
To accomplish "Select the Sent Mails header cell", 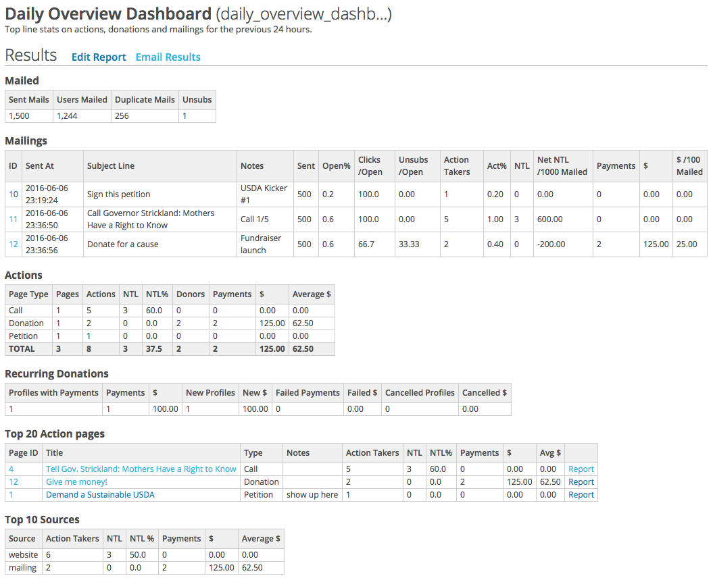I will click(28, 99).
